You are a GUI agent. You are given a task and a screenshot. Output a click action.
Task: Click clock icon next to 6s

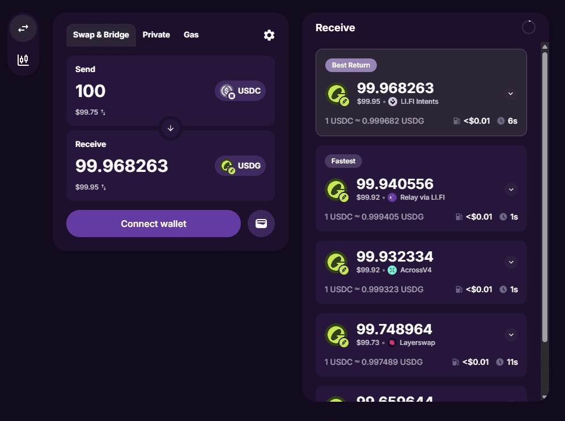click(501, 121)
